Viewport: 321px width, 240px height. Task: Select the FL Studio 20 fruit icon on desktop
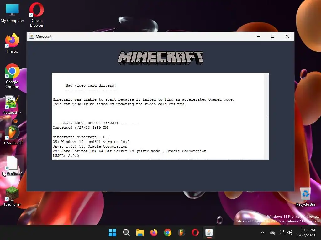(x=12, y=135)
